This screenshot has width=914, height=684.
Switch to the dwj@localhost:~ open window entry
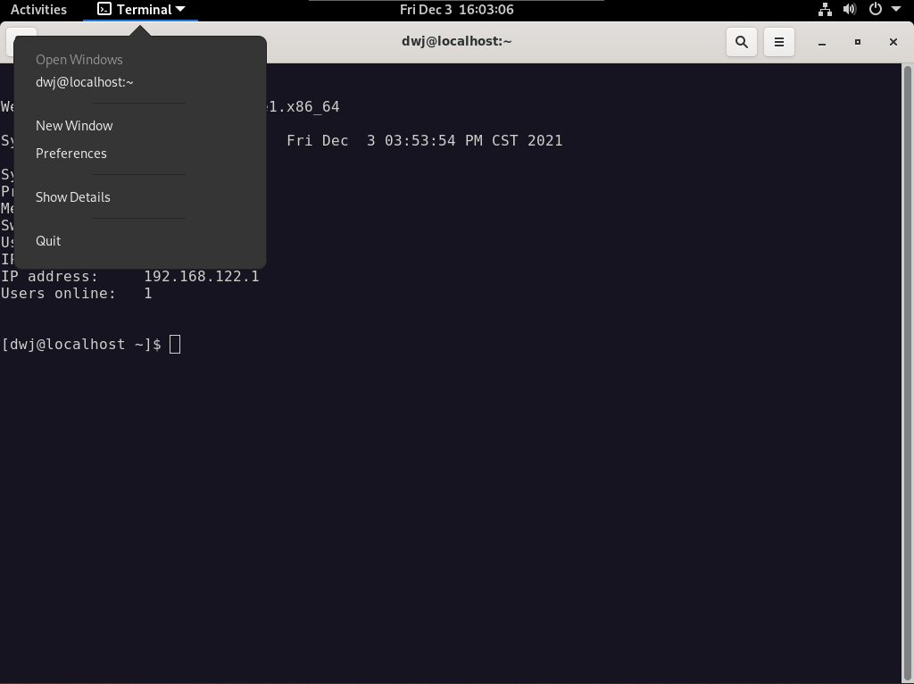(x=85, y=82)
